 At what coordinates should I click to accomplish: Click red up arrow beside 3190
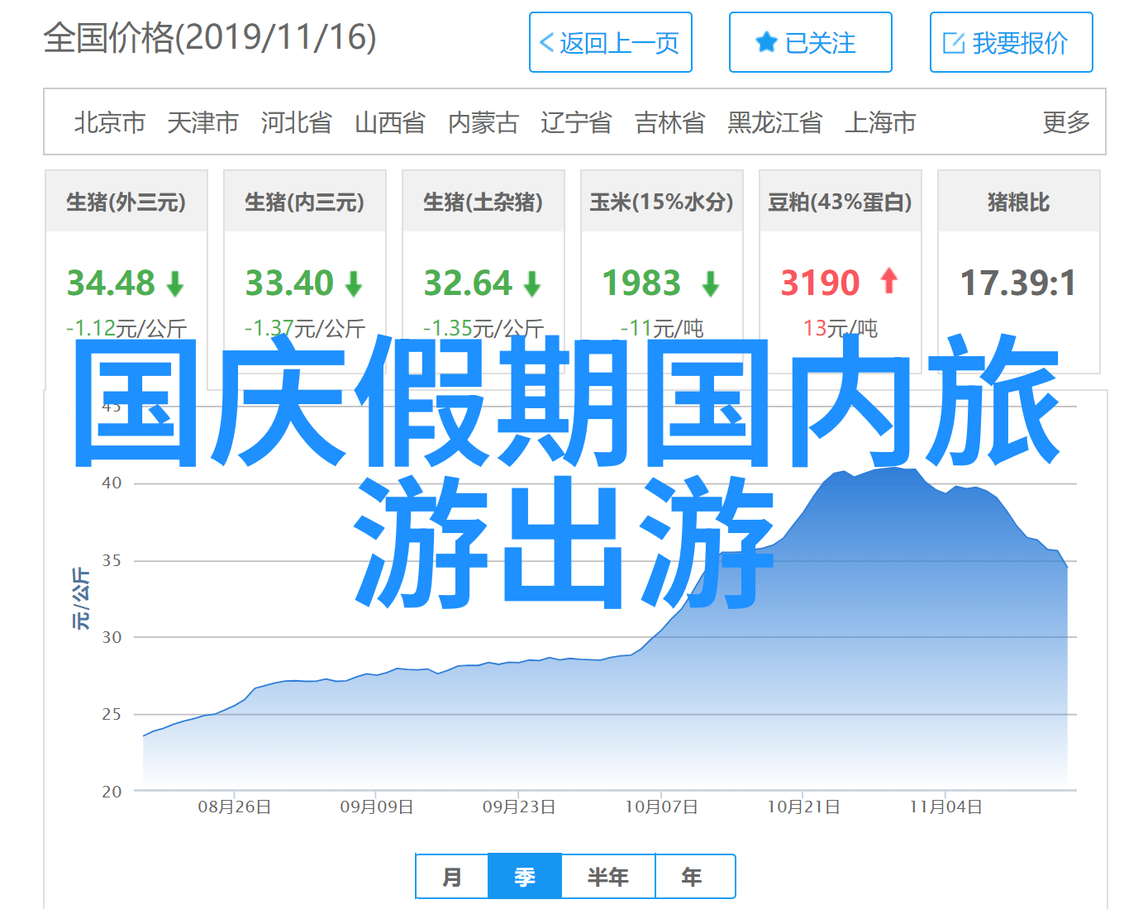[888, 281]
